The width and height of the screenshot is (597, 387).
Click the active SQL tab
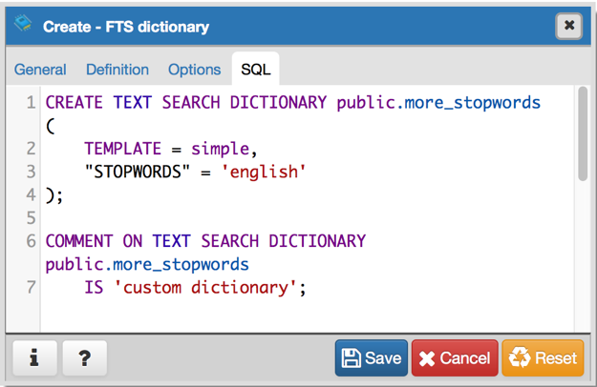[x=255, y=70]
